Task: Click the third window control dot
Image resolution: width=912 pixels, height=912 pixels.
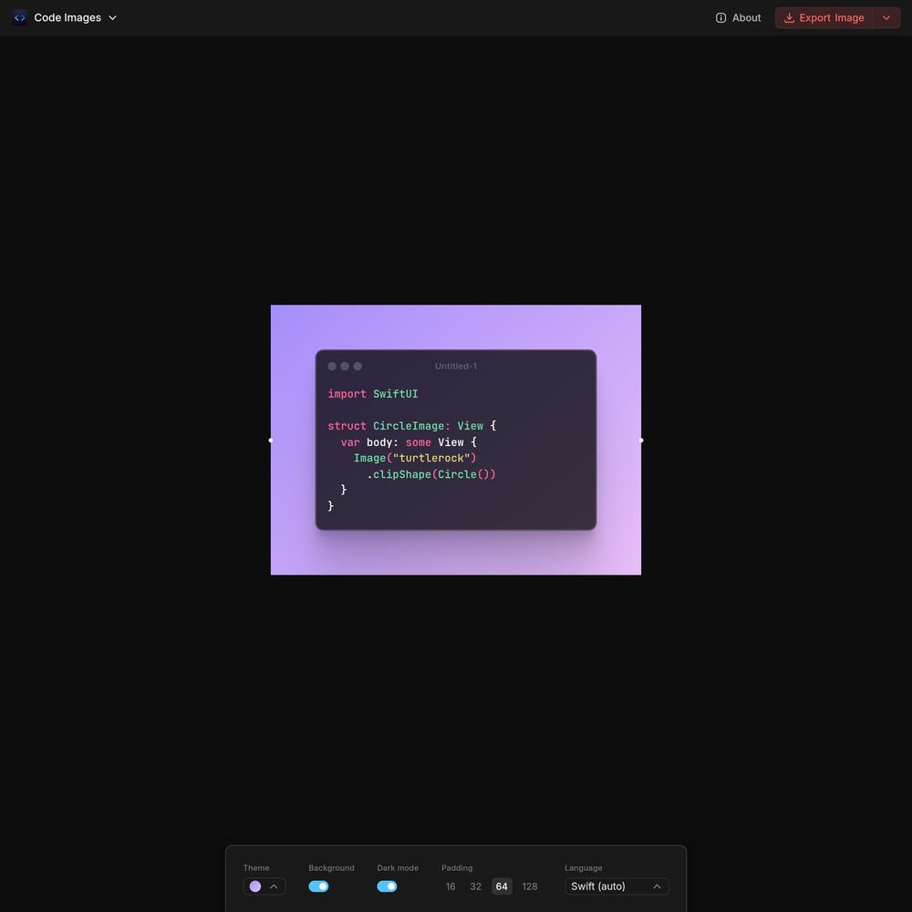Action: pos(358,366)
